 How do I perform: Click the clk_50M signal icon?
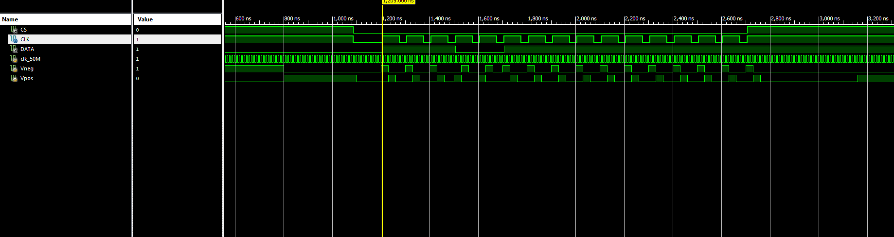[x=14, y=59]
